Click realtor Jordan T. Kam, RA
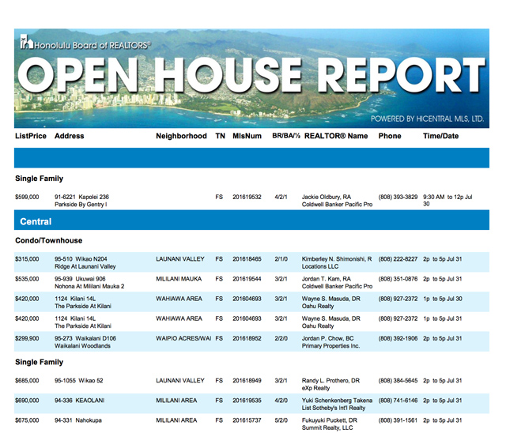506x433 pixels. pos(327,279)
